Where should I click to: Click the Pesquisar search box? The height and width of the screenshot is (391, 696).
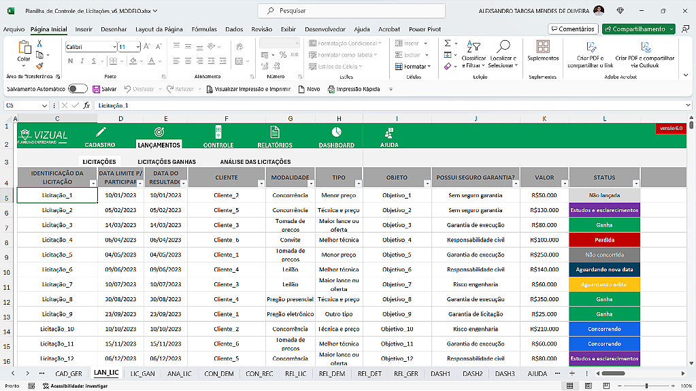(352, 11)
